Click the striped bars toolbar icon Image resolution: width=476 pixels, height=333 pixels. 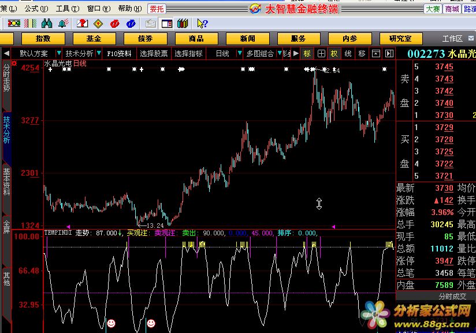(31, 23)
